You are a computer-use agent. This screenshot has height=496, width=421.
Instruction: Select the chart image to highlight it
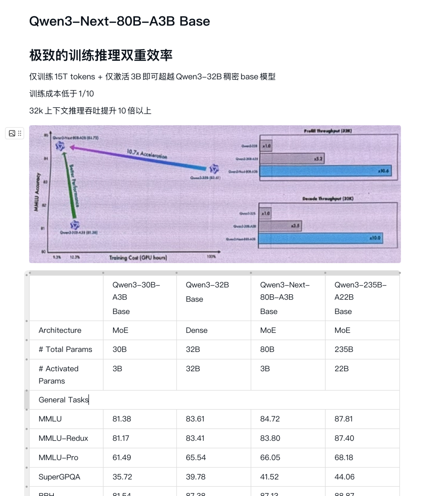pos(214,194)
